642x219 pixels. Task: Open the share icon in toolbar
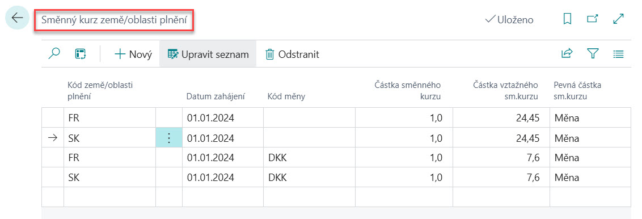pos(567,54)
